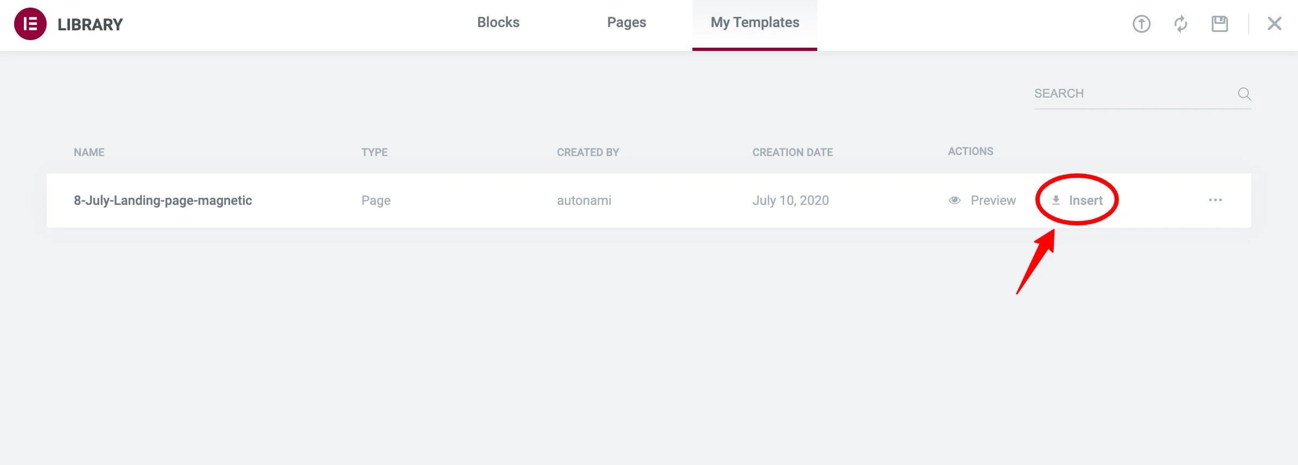The width and height of the screenshot is (1298, 465).
Task: Close the library with X icon
Action: (x=1274, y=24)
